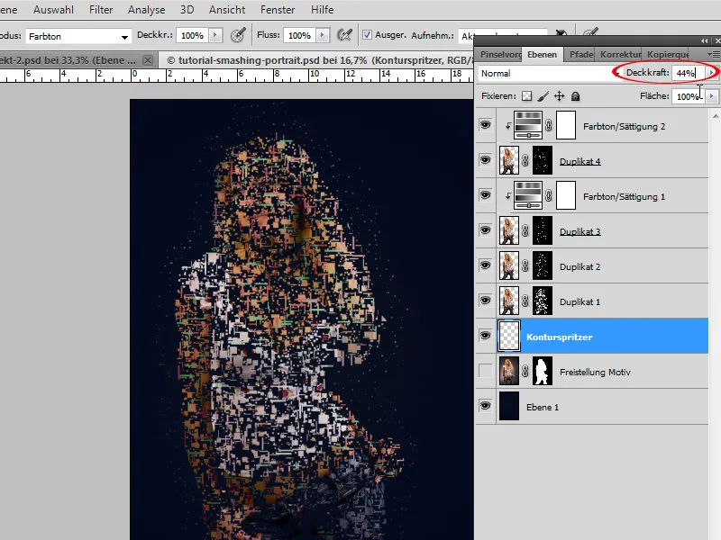Hide the Duplikat 4 layer
This screenshot has height=540, width=721.
pyautogui.click(x=485, y=160)
